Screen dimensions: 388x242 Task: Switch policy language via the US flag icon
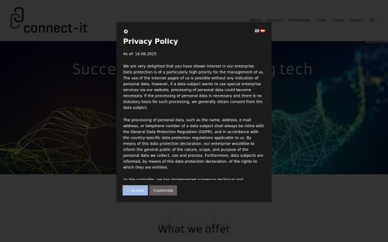tap(257, 31)
